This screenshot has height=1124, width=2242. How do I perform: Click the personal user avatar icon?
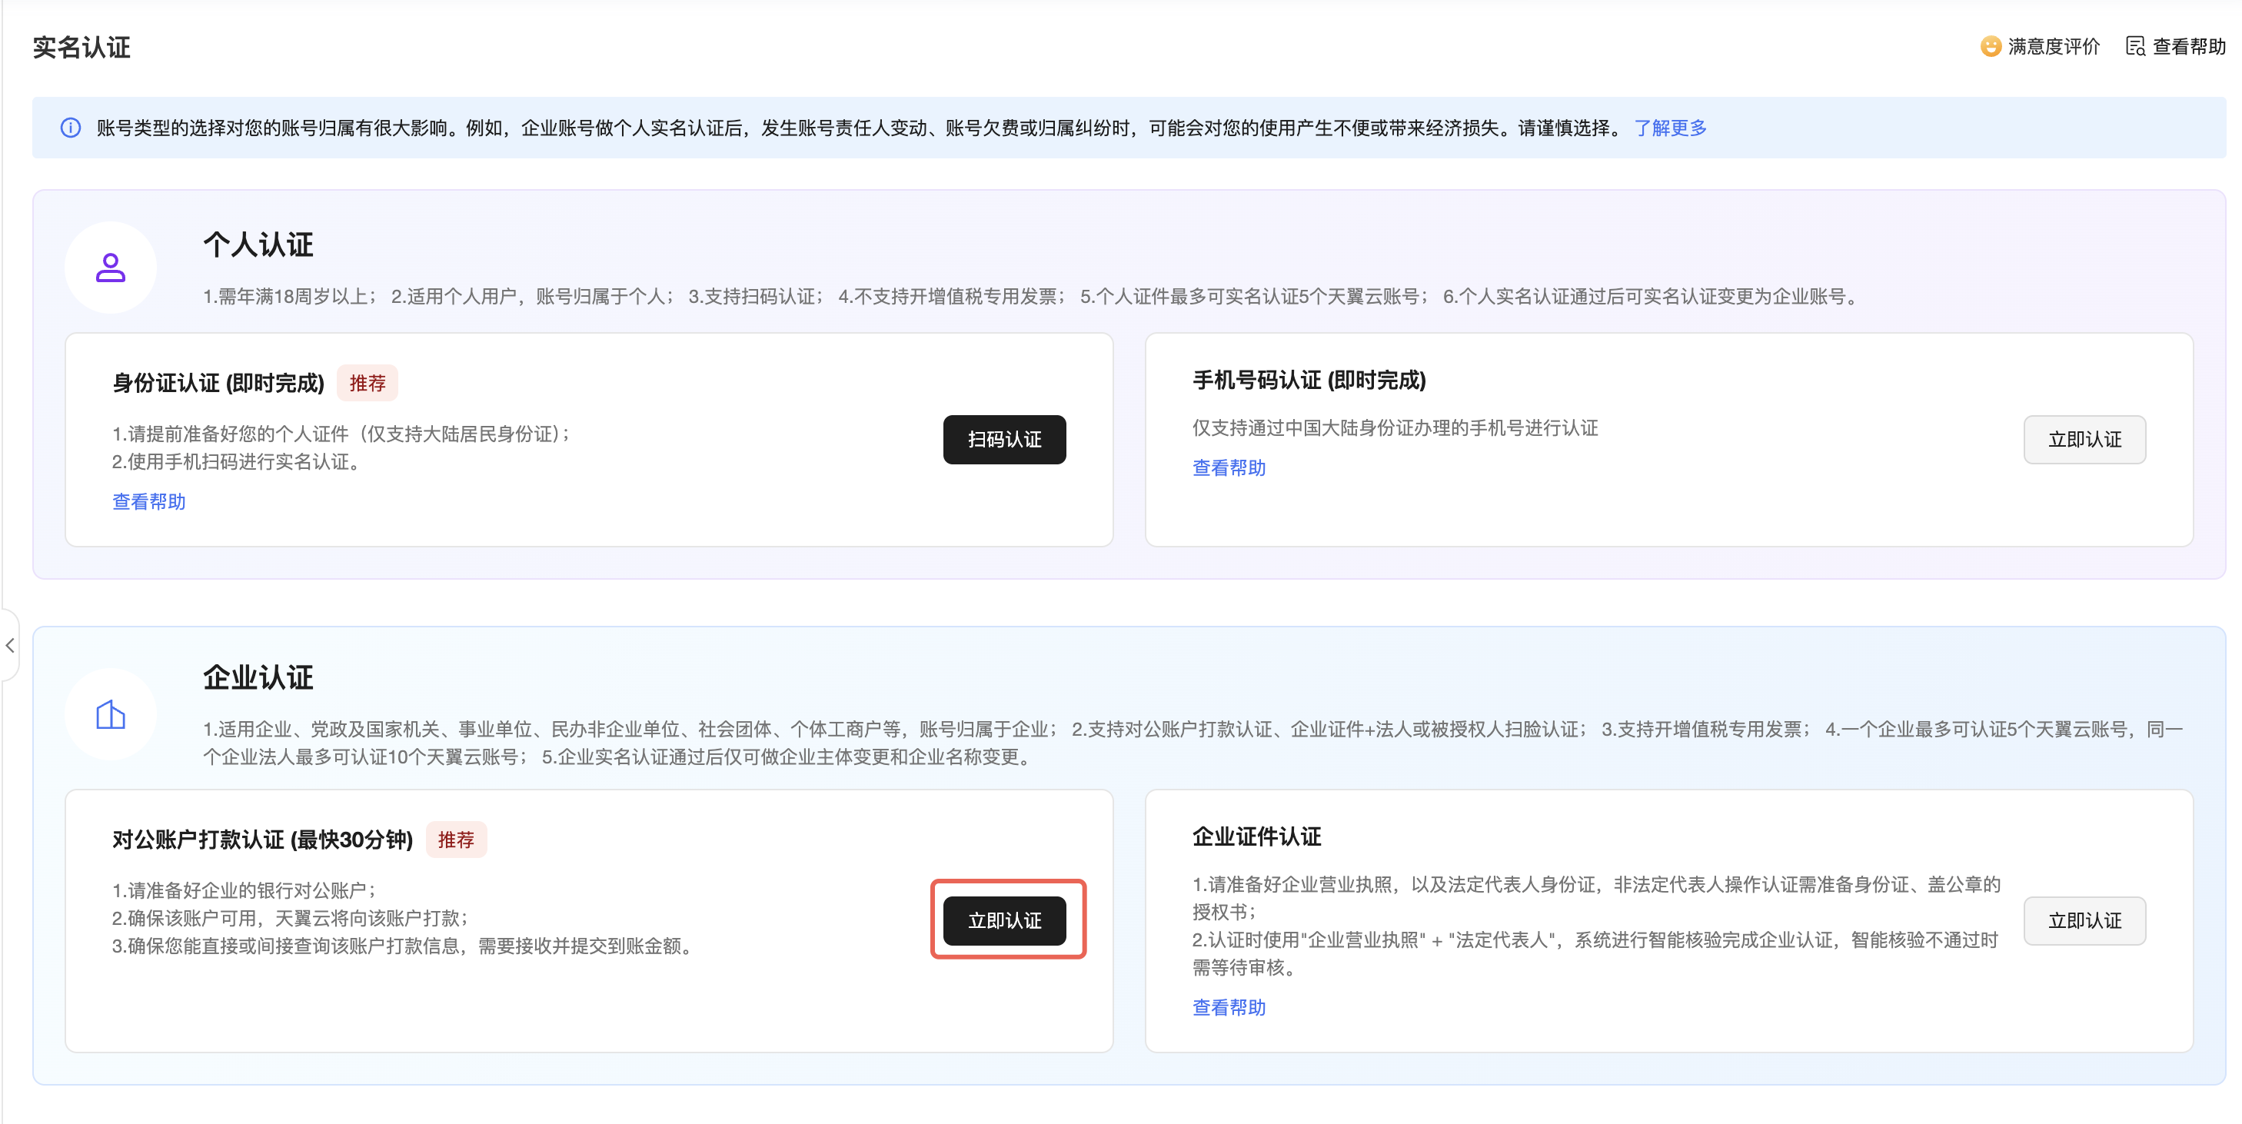tap(111, 267)
